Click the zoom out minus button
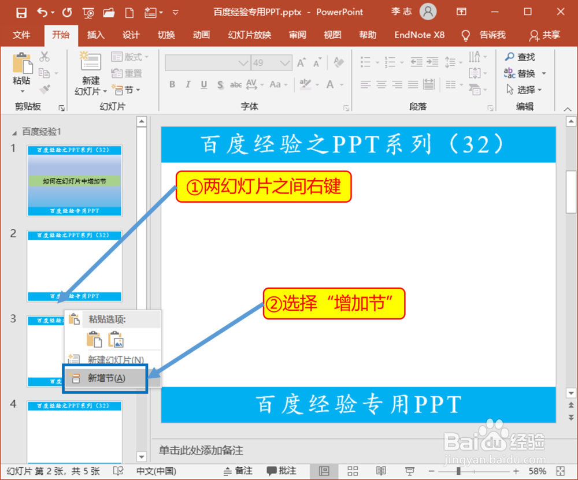 pyautogui.click(x=431, y=471)
